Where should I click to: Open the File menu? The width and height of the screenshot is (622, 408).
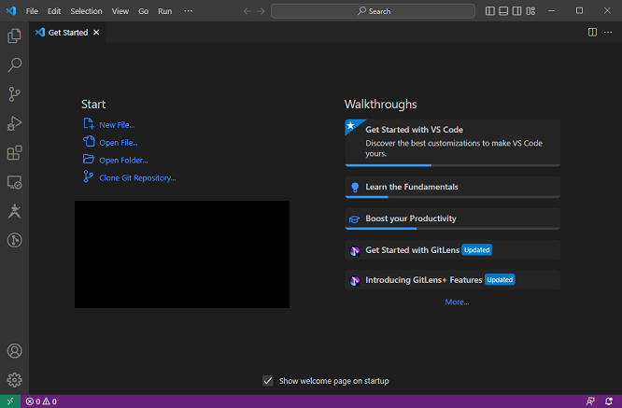(x=32, y=11)
